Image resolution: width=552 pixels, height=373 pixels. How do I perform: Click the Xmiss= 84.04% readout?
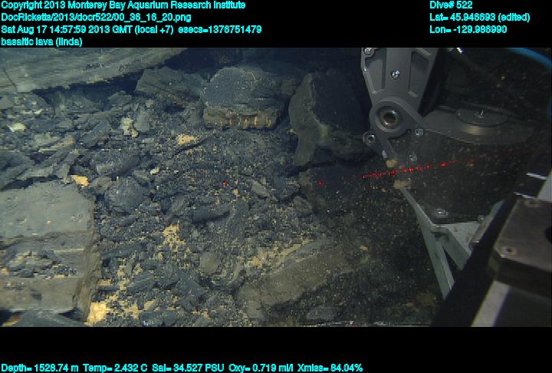[x=327, y=368]
